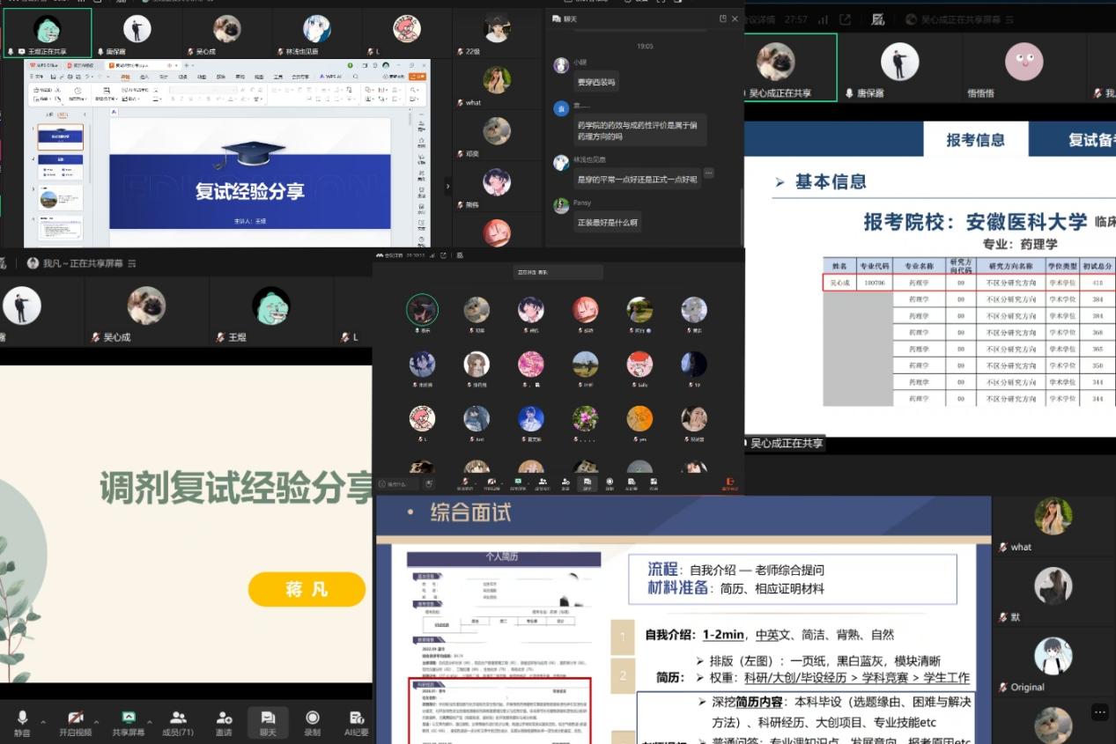Click the red leave meeting button

click(728, 482)
